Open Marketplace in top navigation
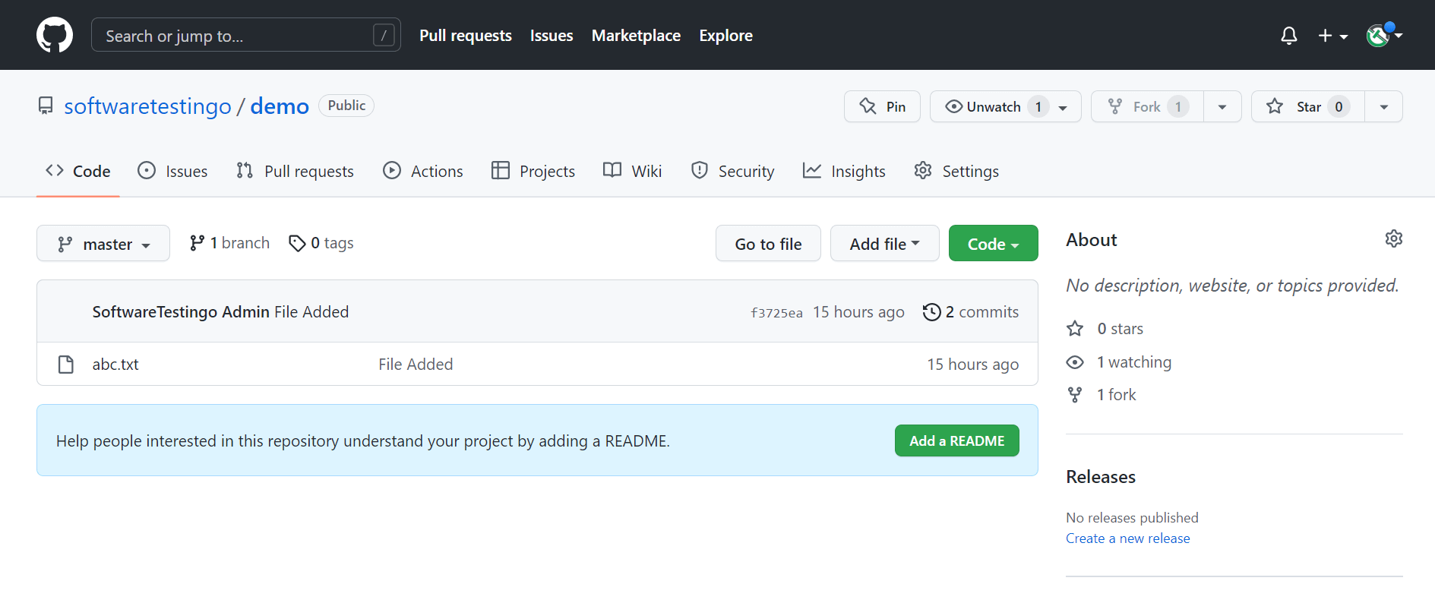 coord(636,36)
